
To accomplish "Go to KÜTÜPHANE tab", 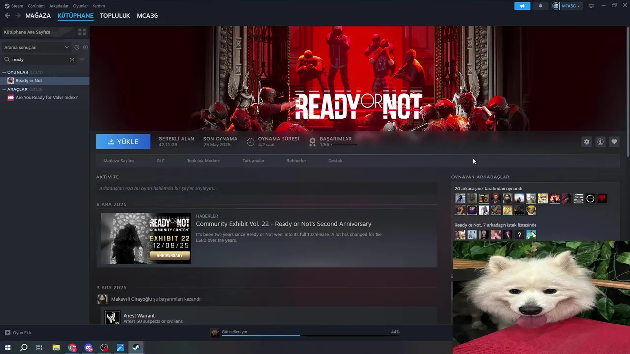I will point(75,16).
